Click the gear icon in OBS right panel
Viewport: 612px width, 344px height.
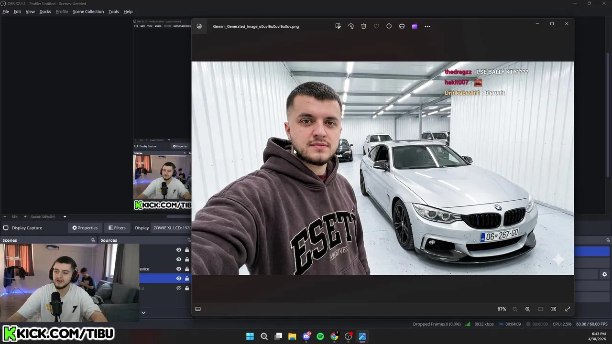(x=604, y=274)
